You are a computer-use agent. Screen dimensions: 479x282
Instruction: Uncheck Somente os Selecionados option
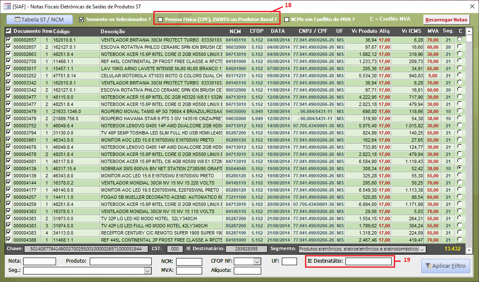(x=82, y=19)
